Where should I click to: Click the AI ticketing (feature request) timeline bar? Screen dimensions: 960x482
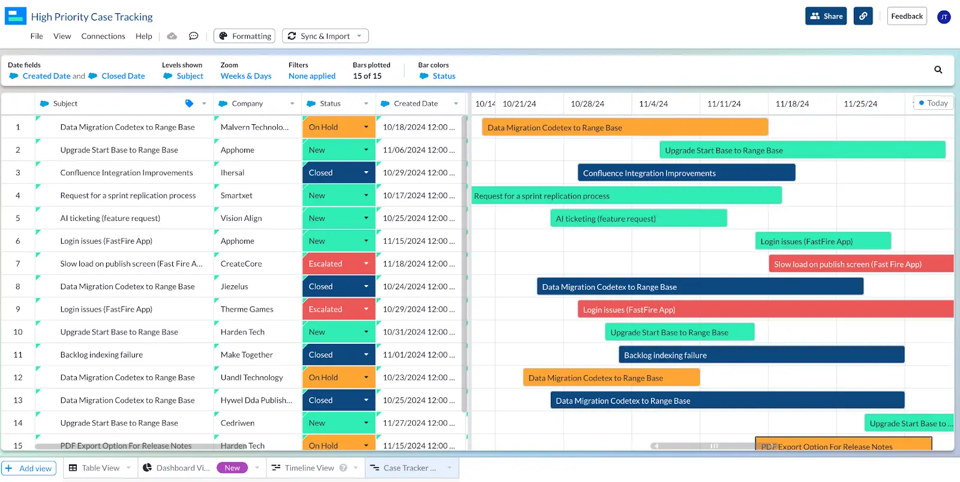pyautogui.click(x=638, y=218)
